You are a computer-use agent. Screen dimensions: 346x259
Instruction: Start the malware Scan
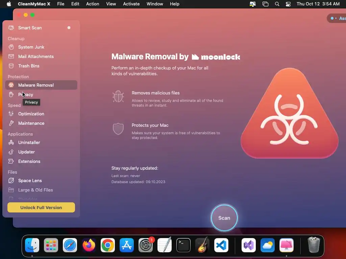(x=224, y=218)
